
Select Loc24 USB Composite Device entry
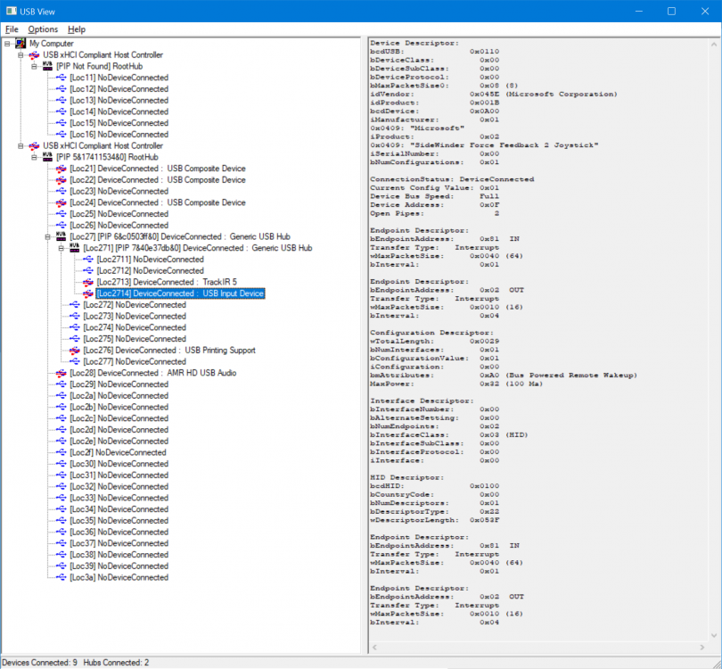pyautogui.click(x=158, y=202)
